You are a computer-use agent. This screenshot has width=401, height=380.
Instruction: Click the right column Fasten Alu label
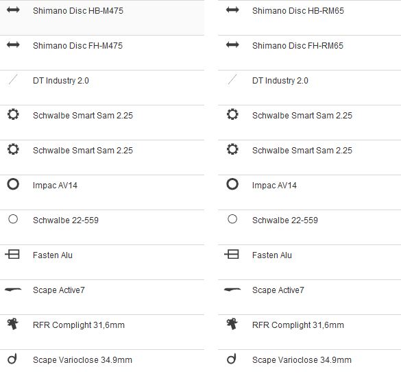point(272,255)
